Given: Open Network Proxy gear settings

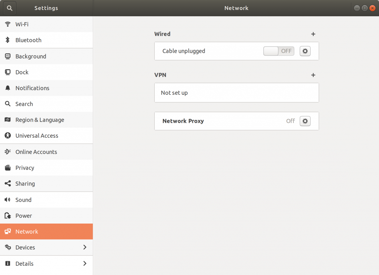Looking at the screenshot, I should pyautogui.click(x=305, y=121).
